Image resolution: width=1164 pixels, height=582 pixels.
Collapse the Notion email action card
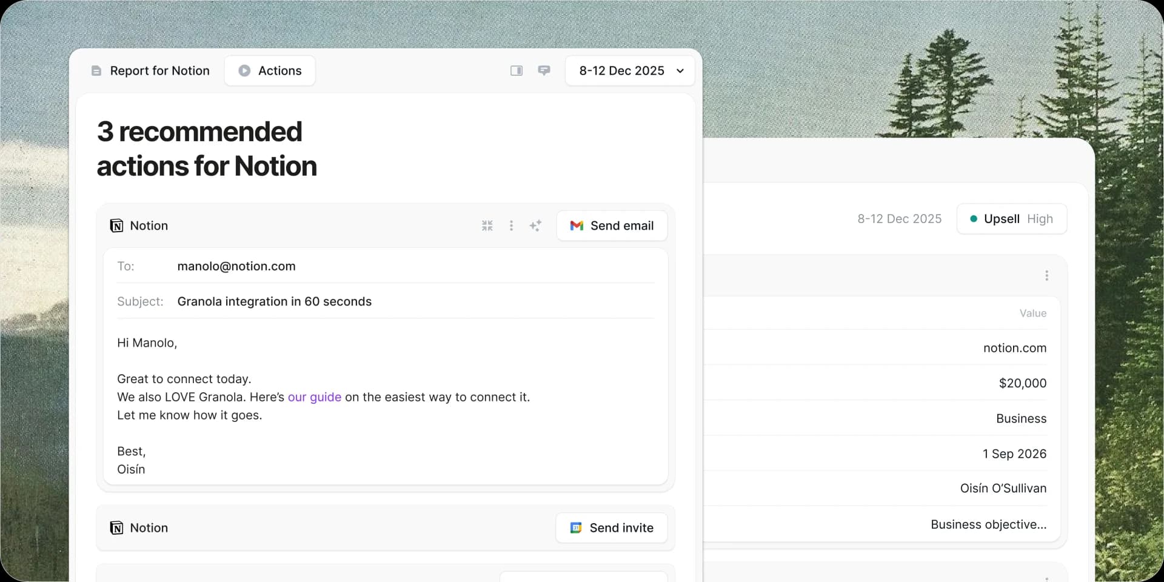click(x=487, y=226)
